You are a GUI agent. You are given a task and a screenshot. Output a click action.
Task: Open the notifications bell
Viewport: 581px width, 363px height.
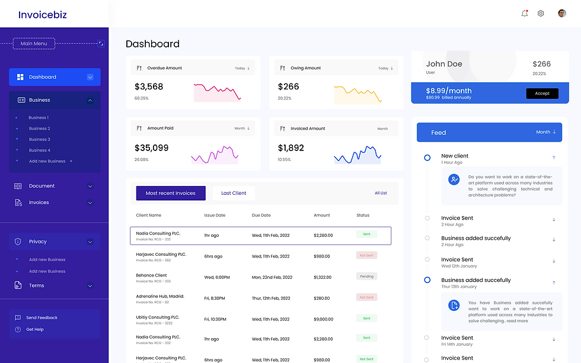pyautogui.click(x=524, y=13)
